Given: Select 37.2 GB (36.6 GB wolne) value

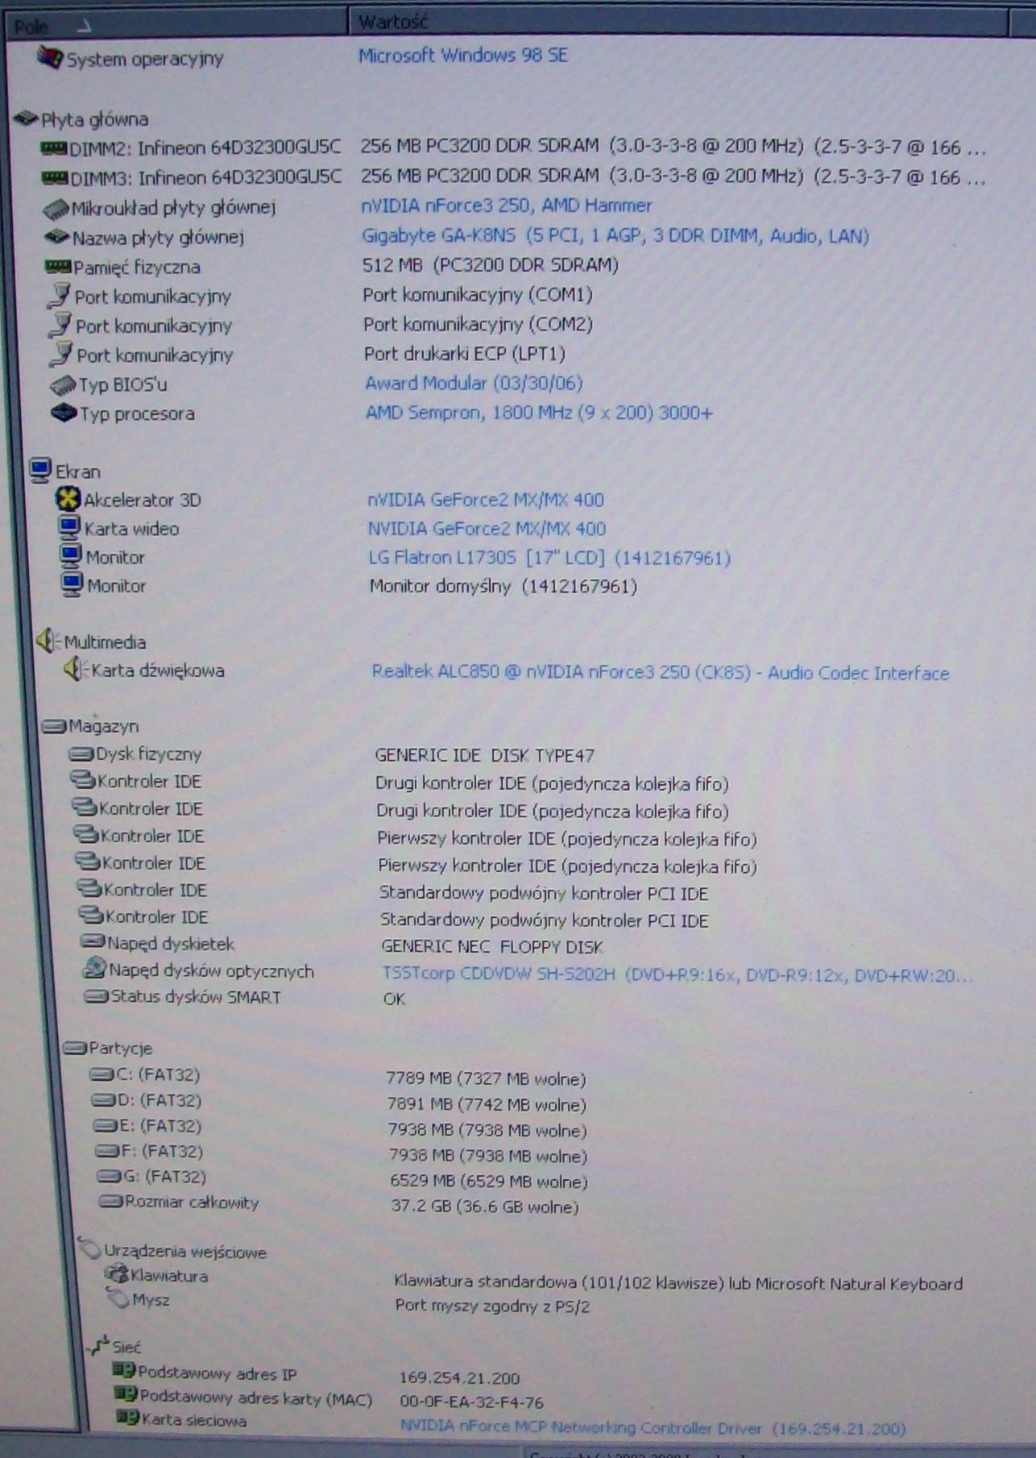Looking at the screenshot, I should (485, 1207).
